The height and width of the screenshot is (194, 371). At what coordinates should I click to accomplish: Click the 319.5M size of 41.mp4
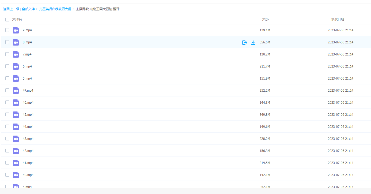point(265,163)
